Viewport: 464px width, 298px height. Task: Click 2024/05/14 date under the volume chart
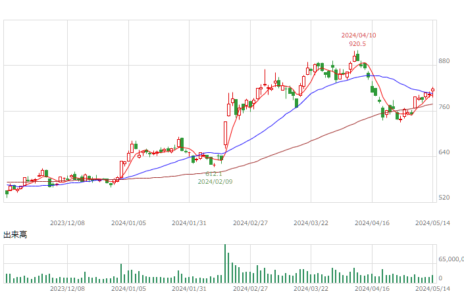pyautogui.click(x=432, y=289)
